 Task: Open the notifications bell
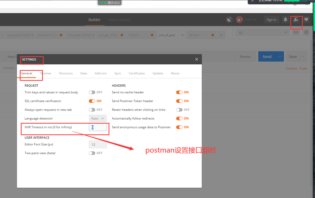[285, 19]
